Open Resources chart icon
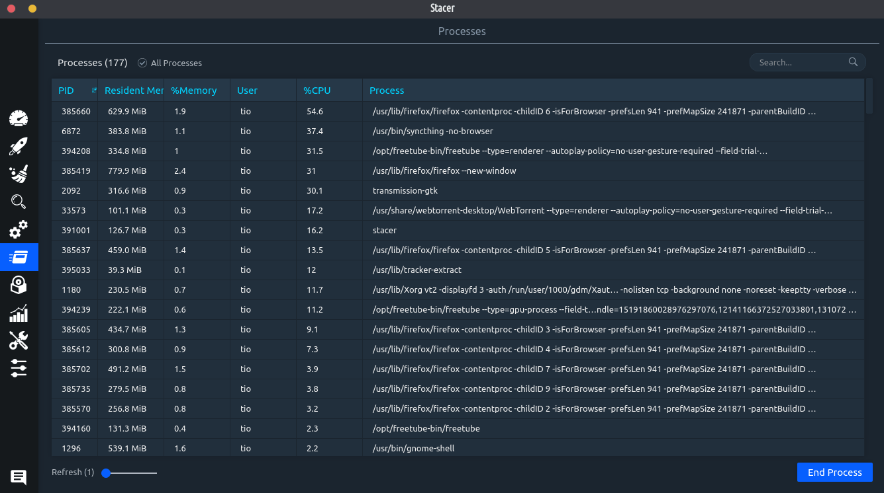 coord(19,313)
